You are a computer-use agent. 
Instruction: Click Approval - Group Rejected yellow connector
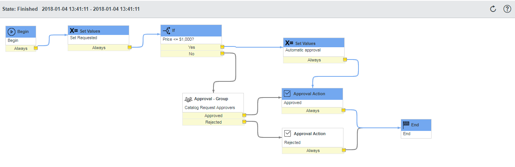tap(244, 122)
